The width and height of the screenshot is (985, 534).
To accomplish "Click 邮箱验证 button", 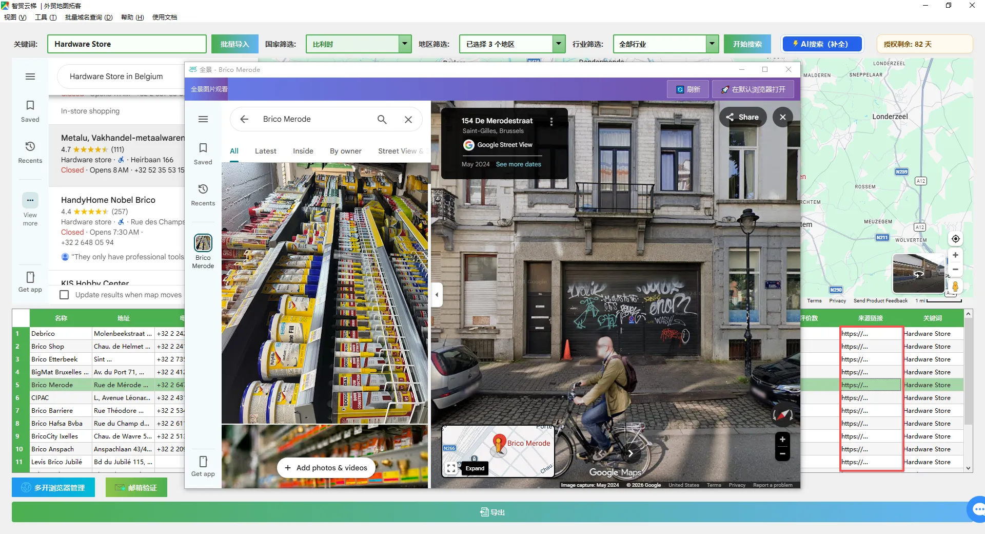I will (x=136, y=487).
